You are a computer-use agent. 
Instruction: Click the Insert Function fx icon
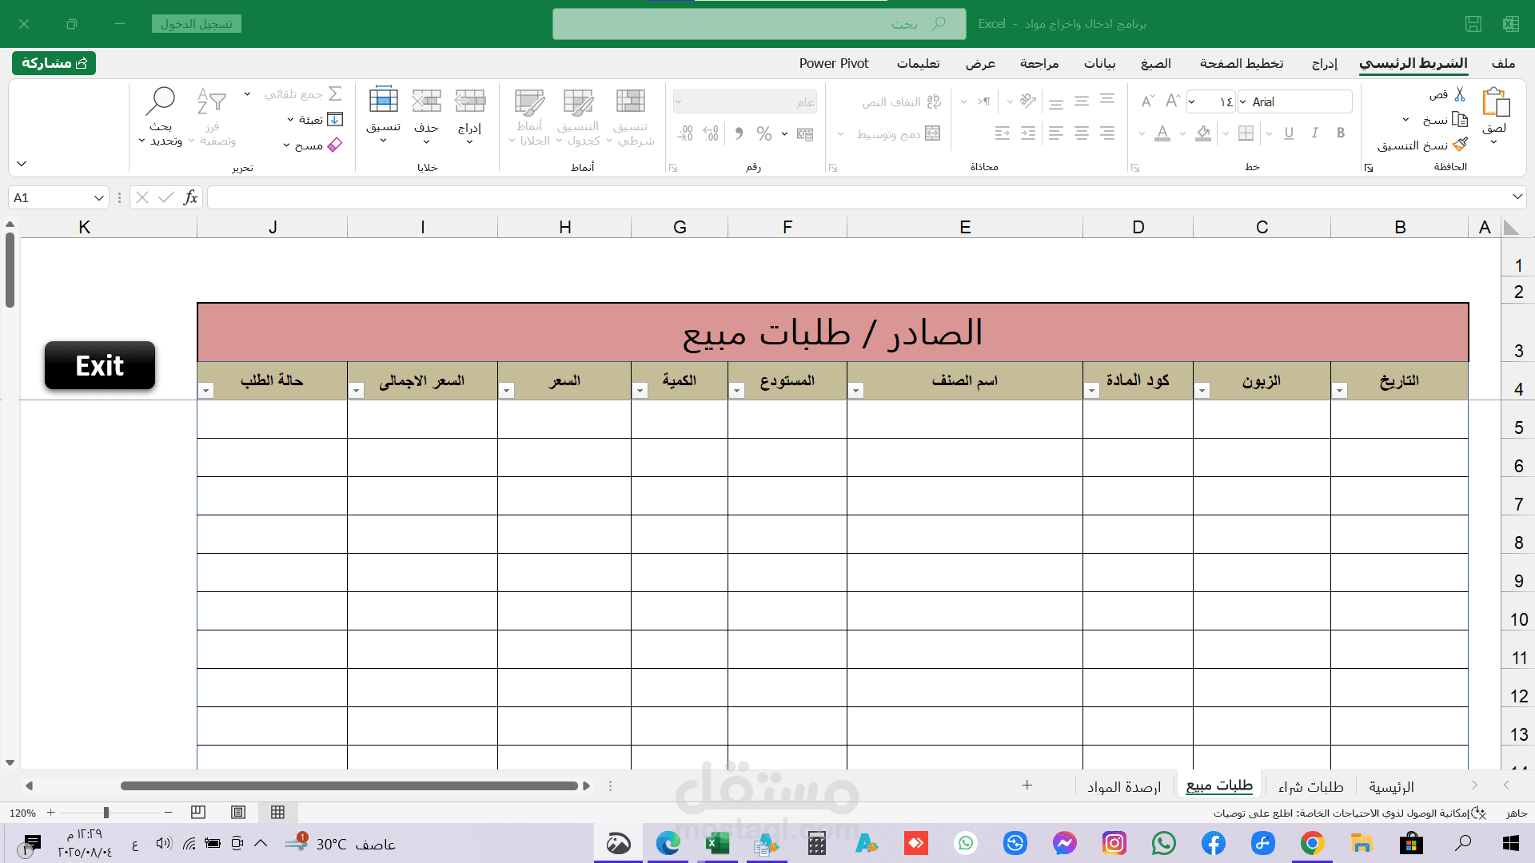[190, 197]
